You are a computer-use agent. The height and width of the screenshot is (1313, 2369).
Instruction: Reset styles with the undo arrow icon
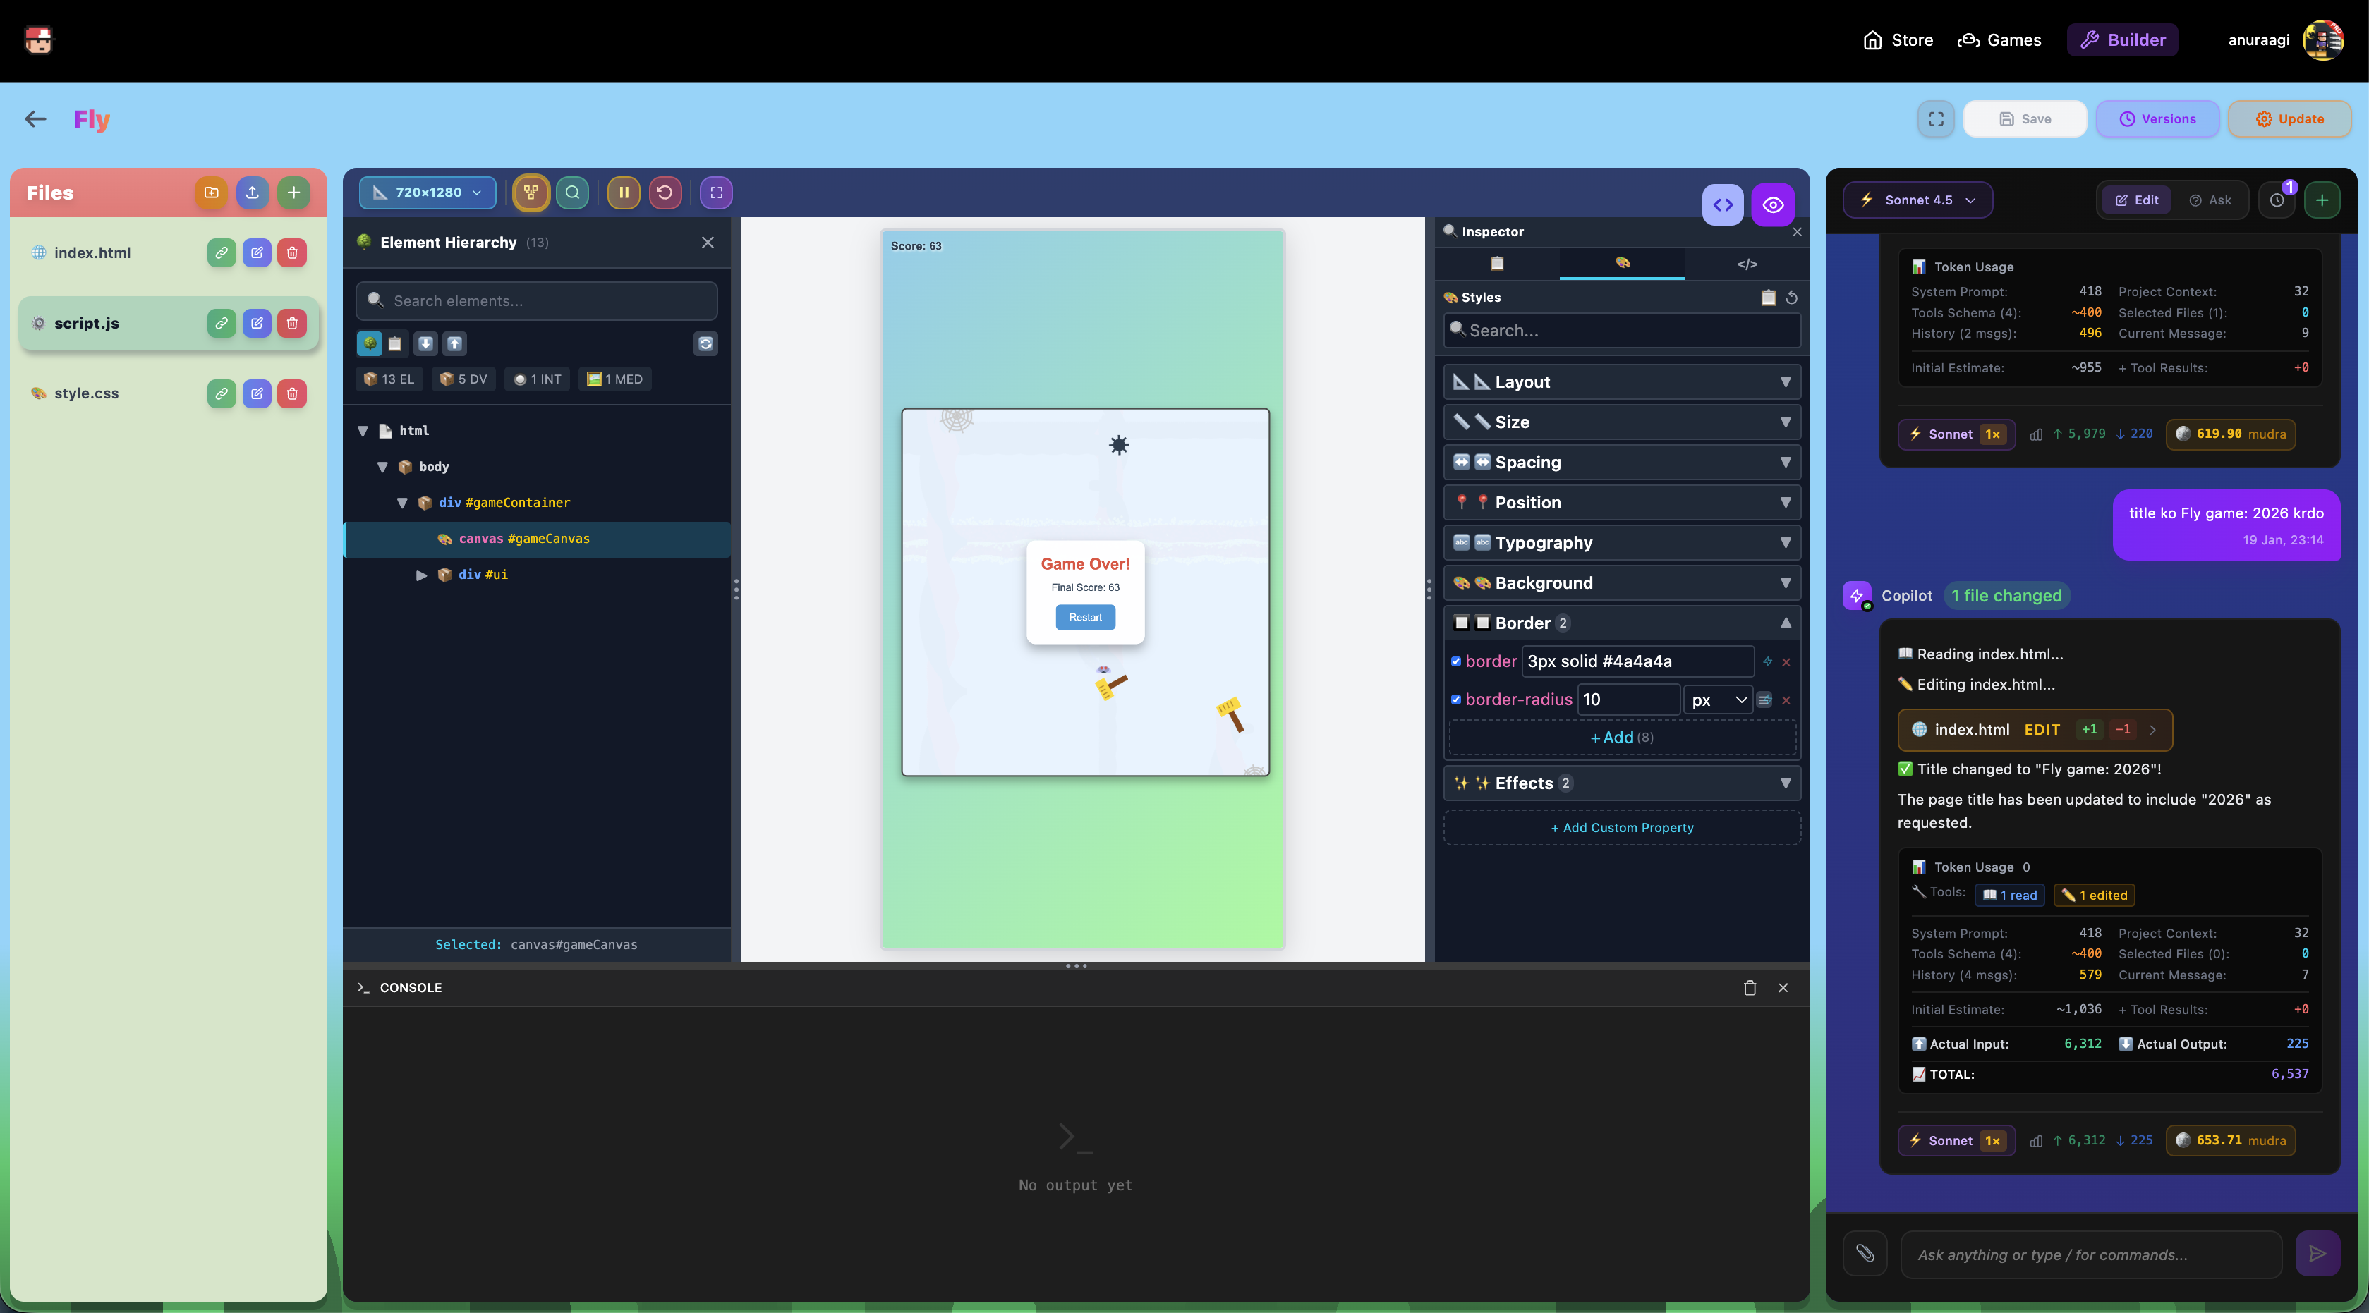[x=1791, y=297]
